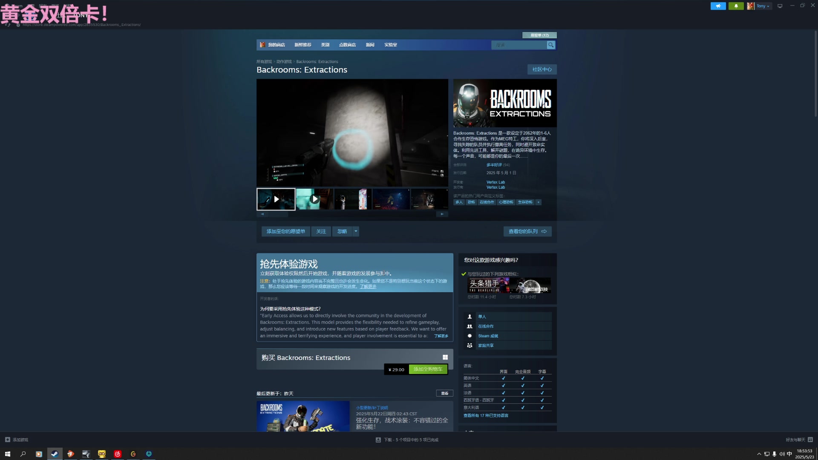Click the Windows platform icon in purchase box

coord(445,357)
